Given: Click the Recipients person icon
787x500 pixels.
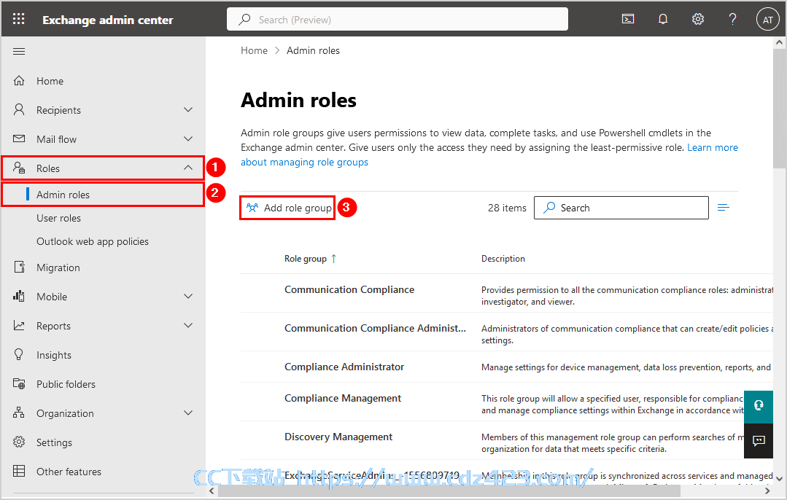Looking at the screenshot, I should click(x=19, y=110).
